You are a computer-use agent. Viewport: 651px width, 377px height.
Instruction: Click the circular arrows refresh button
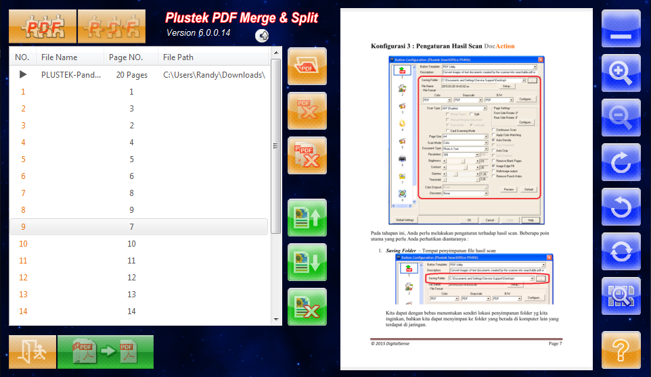pos(621,251)
